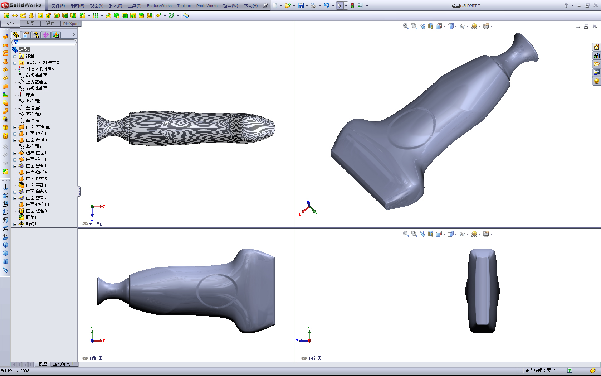Click the Knit Surface icon in left toolbar
Image resolution: width=601 pixels, height=376 pixels.
[5, 136]
